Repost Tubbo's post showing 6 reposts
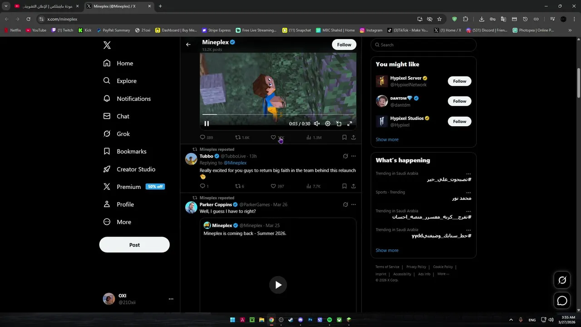Viewport: 581px width, 327px height. [240, 186]
